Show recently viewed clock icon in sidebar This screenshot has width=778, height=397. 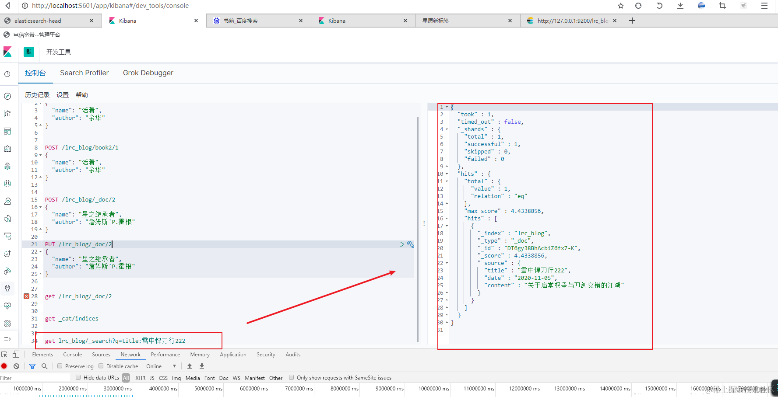tap(7, 74)
